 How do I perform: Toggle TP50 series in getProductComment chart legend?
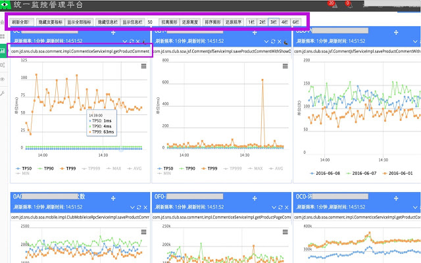pos(24,168)
